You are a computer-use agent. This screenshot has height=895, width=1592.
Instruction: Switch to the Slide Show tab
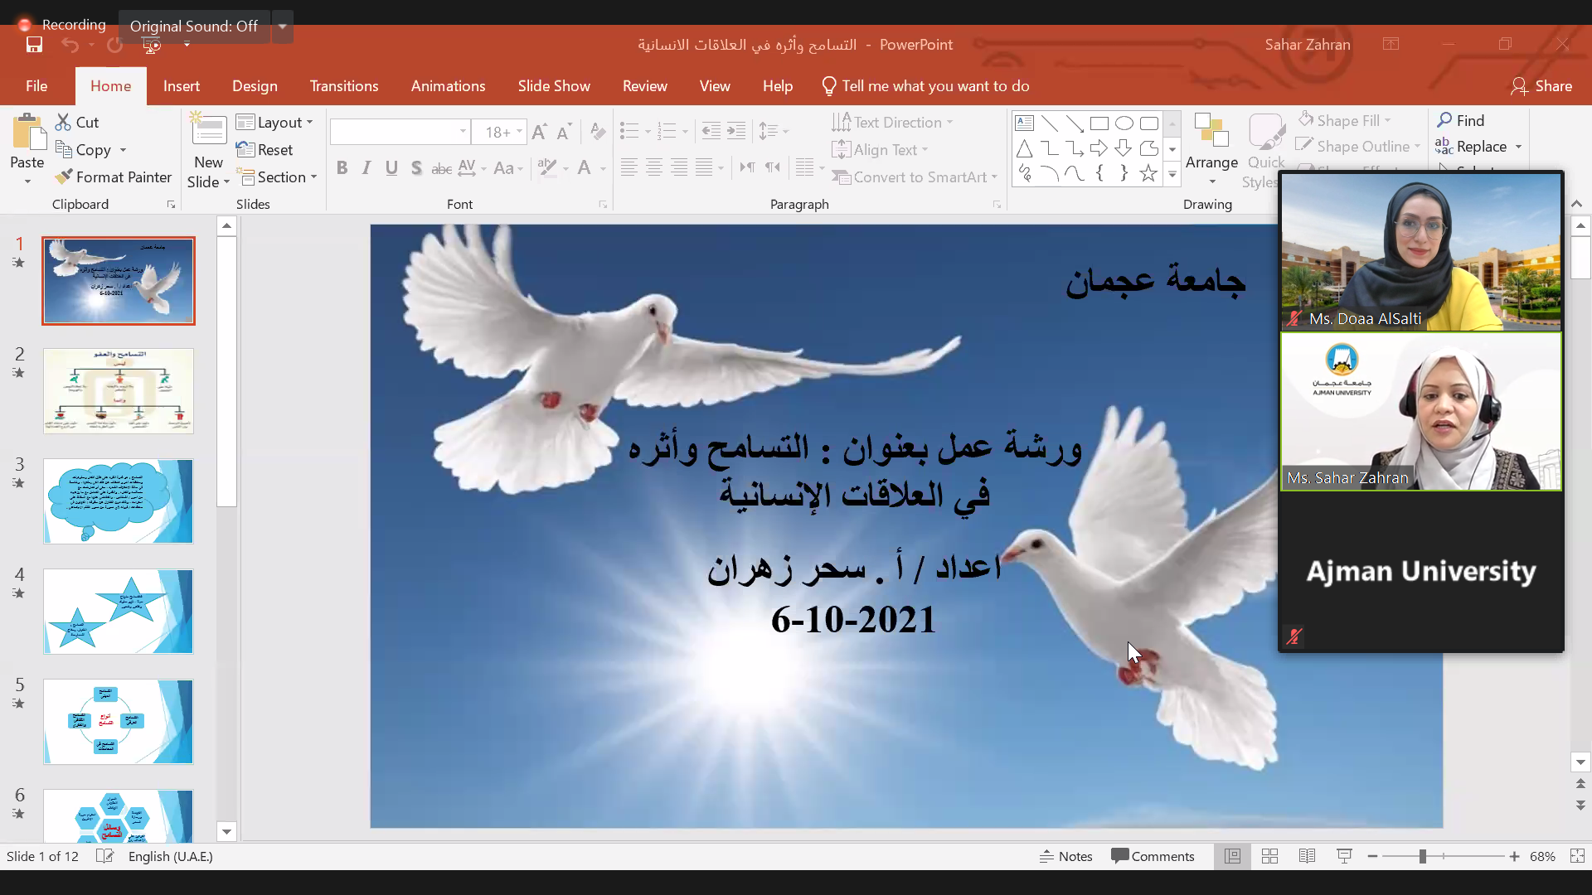pos(554,86)
